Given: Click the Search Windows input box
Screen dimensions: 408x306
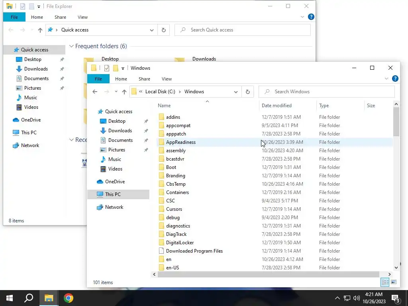Looking at the screenshot, I should (x=327, y=92).
